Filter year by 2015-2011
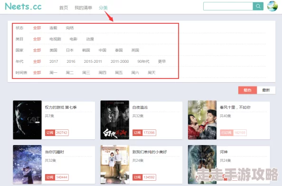Image resolution: width=282 pixels, height=186 pixels. [93, 61]
